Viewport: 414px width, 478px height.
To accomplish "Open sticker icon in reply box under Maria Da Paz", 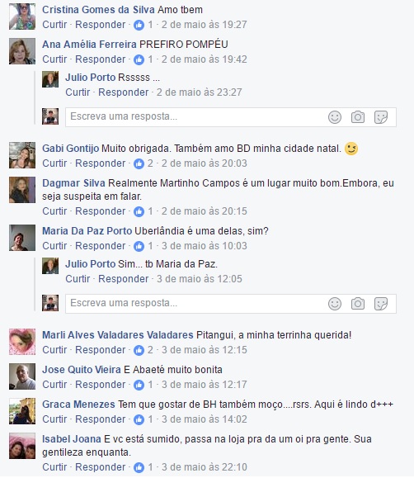I will [381, 304].
